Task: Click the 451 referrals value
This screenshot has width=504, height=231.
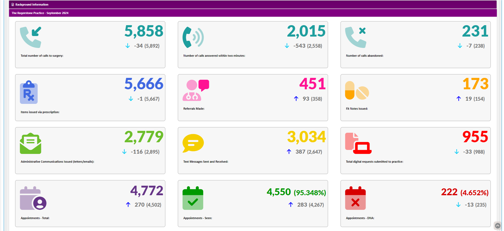Action: pyautogui.click(x=312, y=84)
